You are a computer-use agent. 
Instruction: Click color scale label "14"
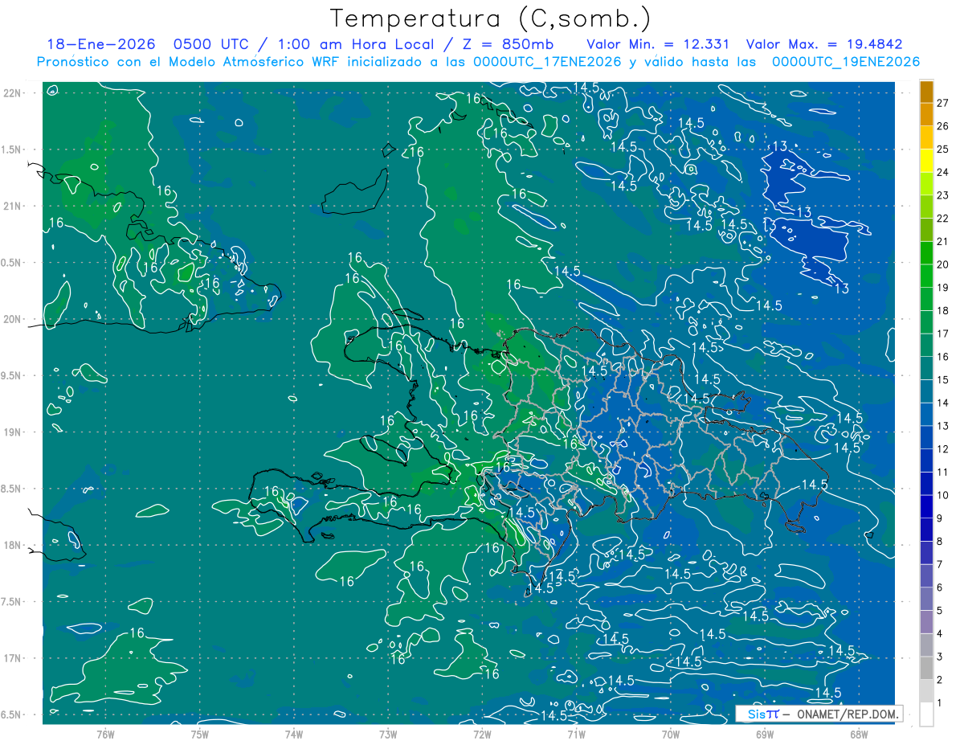point(943,403)
